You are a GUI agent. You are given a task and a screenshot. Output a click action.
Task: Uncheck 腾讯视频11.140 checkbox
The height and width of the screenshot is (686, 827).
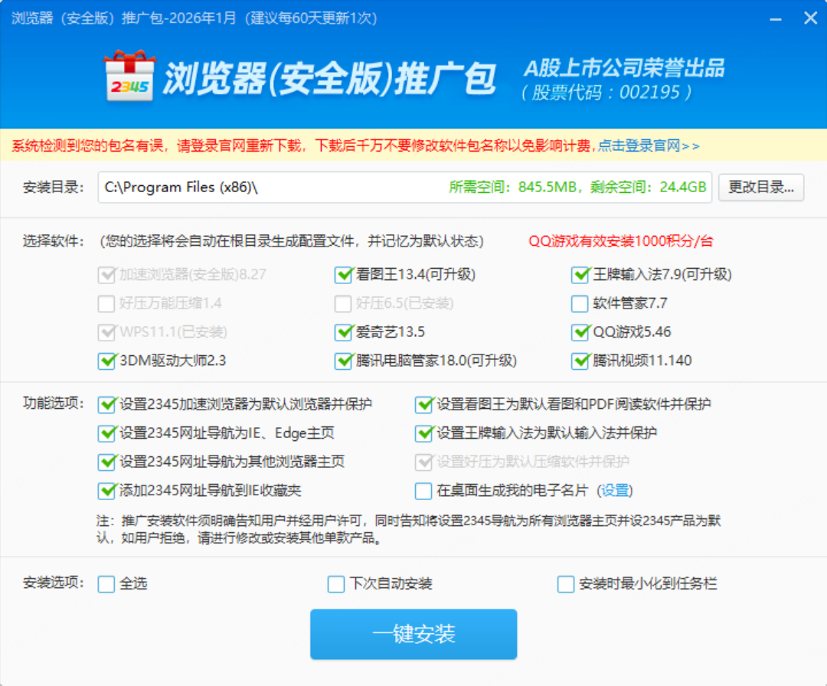coord(580,361)
